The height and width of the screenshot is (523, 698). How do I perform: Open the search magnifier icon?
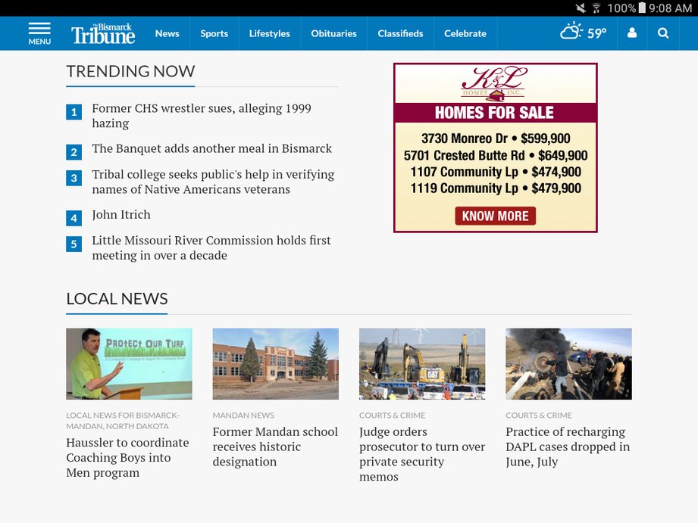[663, 33]
